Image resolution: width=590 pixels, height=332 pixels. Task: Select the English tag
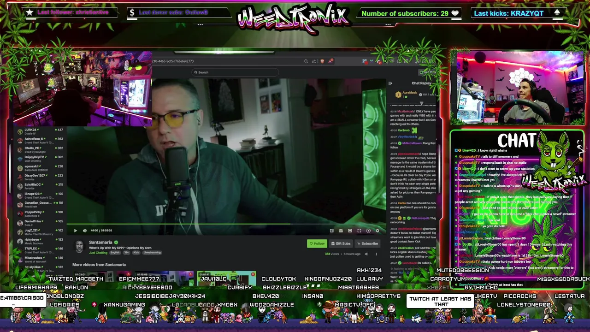click(115, 253)
